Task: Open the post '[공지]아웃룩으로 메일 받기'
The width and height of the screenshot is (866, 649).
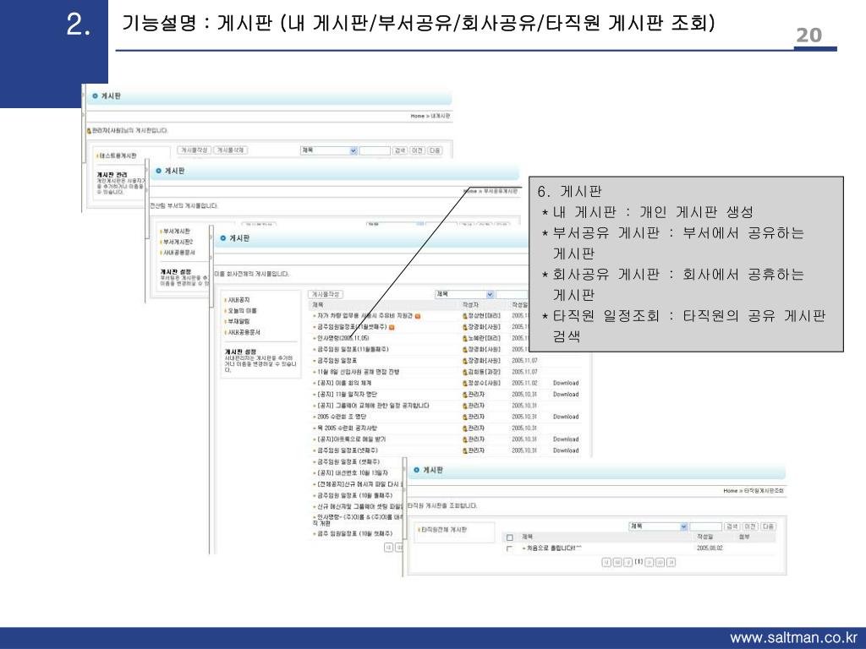Action: pyautogui.click(x=351, y=439)
